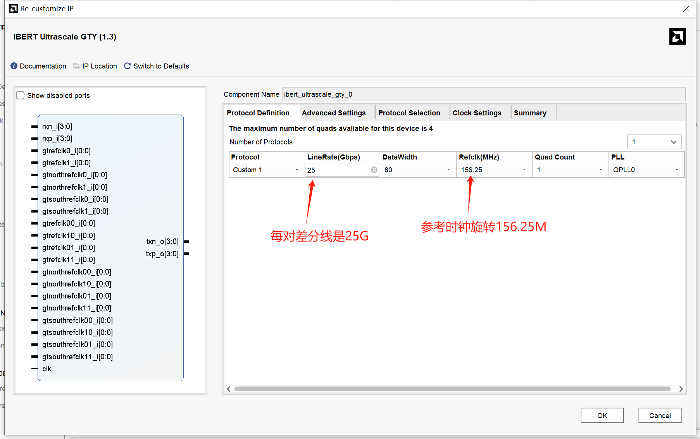Screen dimensions: 700x439
Task: Click the horizontal scrollbar thumb
Action: click(x=452, y=389)
